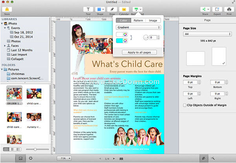The height and width of the screenshot is (163, 236).
Task: Select the Draw tool
Action: (112, 9)
